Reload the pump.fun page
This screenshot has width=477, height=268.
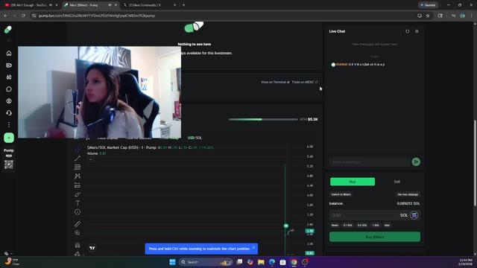point(23,16)
